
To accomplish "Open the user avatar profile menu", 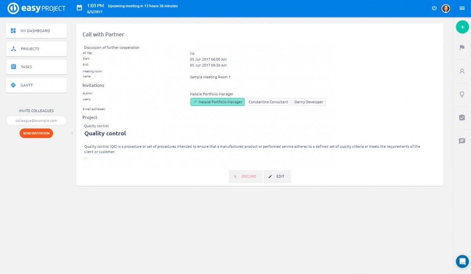I will (x=446, y=8).
